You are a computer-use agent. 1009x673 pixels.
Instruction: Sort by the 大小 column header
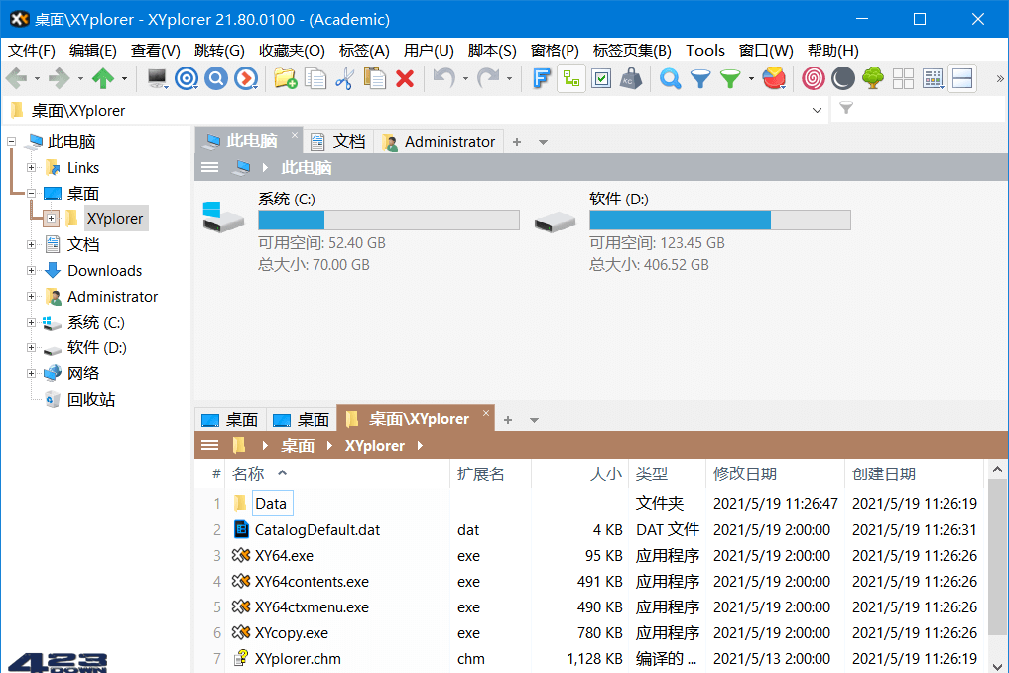coord(579,474)
